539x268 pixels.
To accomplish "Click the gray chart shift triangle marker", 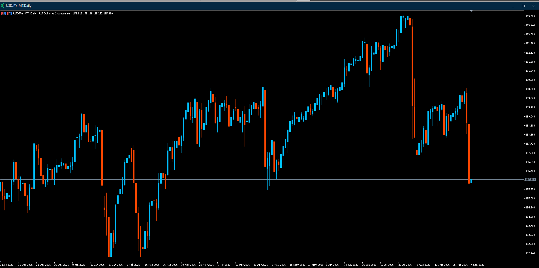I will [471, 11].
